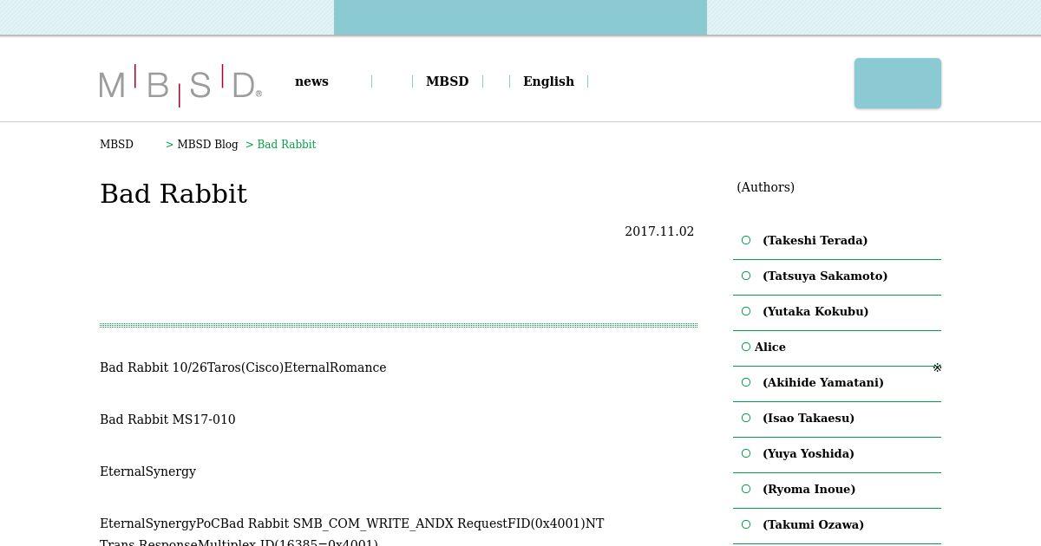
Task: Click the circle bullet beside Tatsuya Sakamoto
Action: point(746,276)
